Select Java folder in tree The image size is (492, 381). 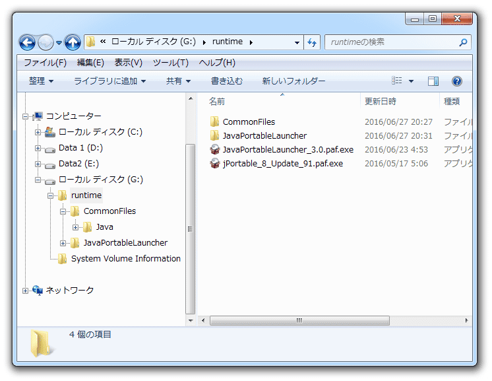104,227
